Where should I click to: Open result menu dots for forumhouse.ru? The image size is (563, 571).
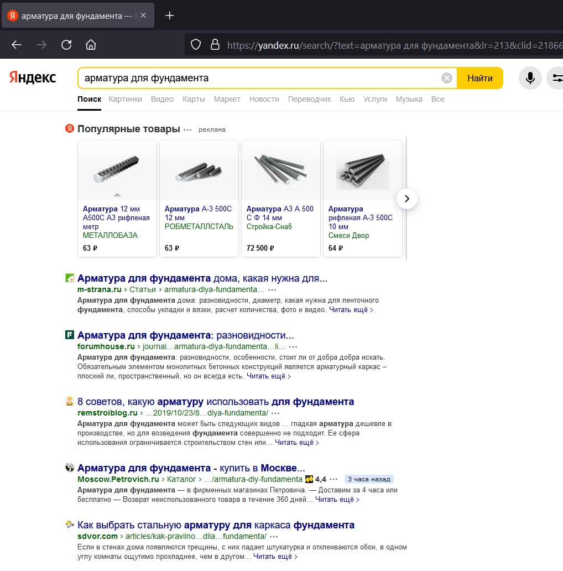tap(293, 347)
